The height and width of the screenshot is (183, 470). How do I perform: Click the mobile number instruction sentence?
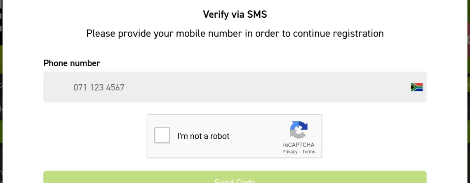(x=235, y=33)
